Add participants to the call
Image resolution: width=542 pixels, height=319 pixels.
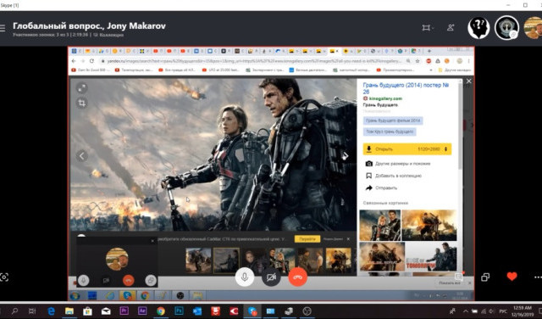pos(451,27)
